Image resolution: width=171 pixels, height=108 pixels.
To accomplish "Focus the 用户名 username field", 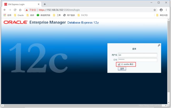I will pyautogui.click(x=138, y=55).
